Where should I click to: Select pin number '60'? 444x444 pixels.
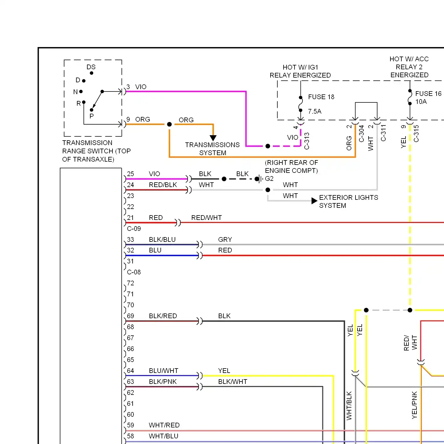(x=131, y=414)
